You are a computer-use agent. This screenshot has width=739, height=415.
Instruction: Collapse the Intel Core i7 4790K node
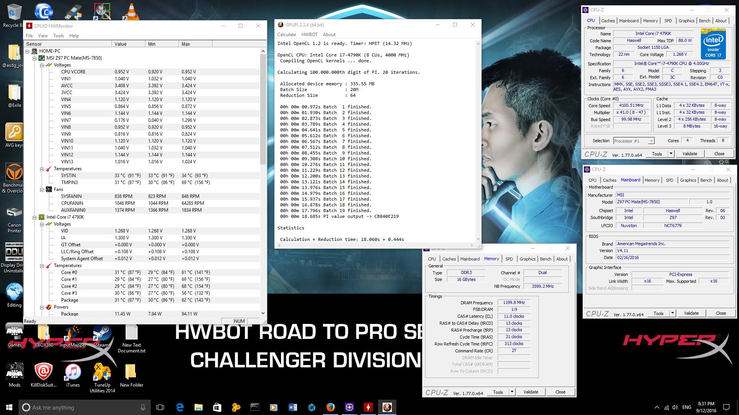click(34, 217)
